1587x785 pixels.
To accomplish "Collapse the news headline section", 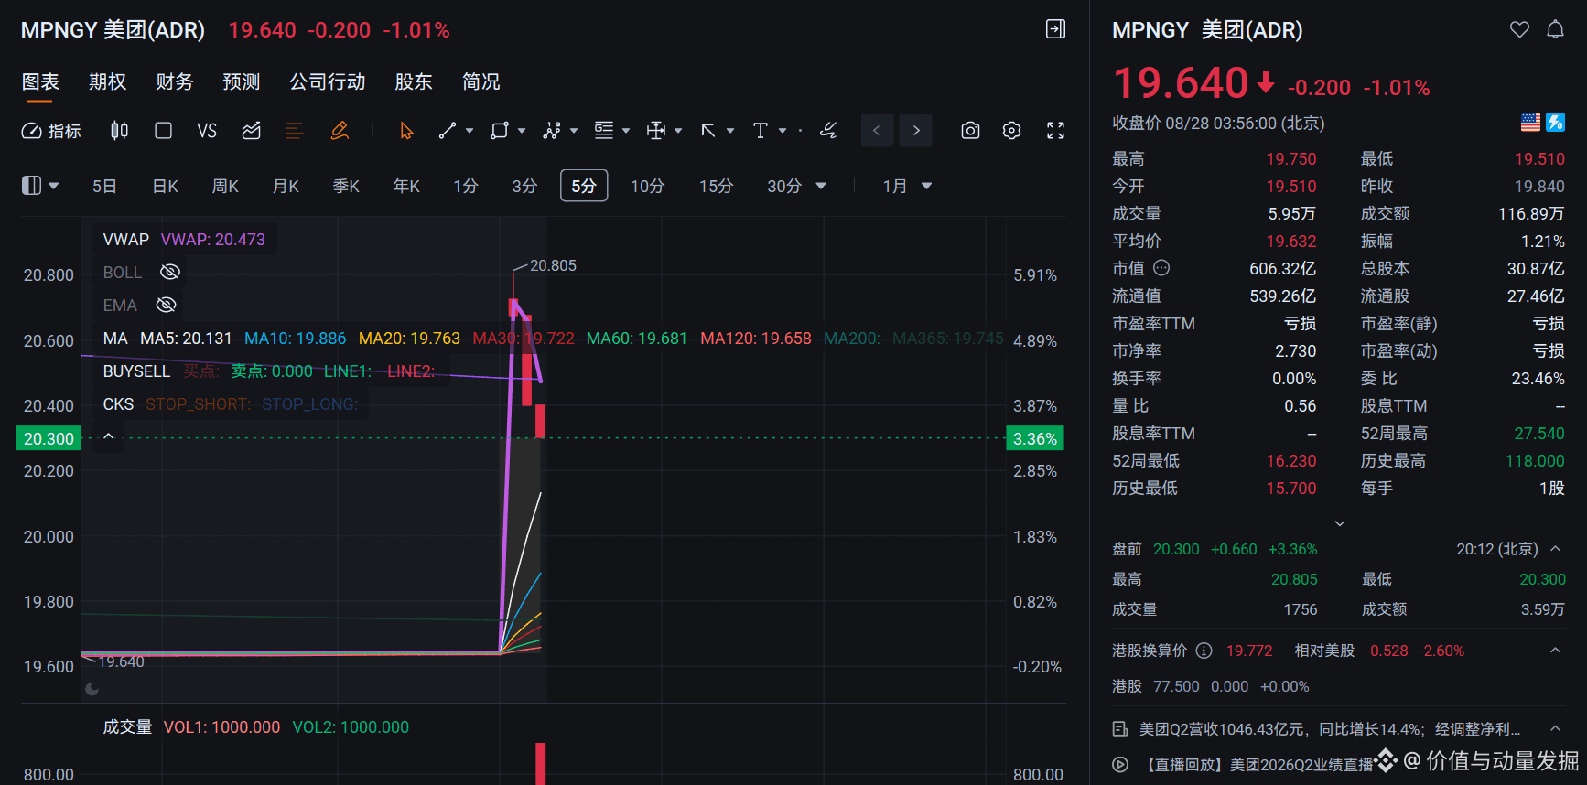I will click(x=1555, y=728).
